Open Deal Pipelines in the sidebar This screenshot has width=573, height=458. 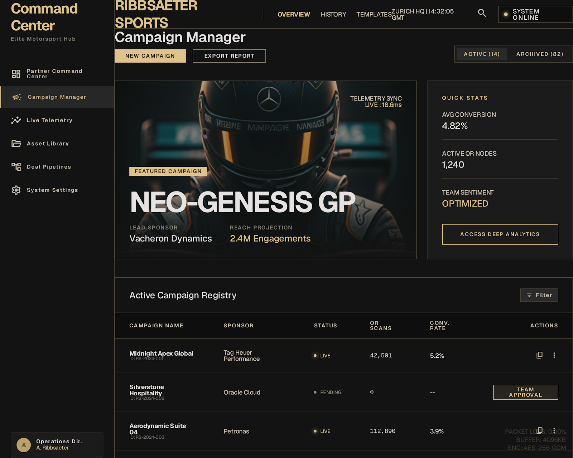coord(57,167)
